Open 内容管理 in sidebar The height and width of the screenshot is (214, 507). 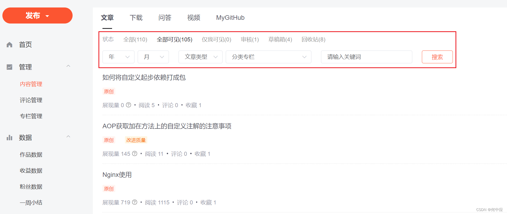31,84
